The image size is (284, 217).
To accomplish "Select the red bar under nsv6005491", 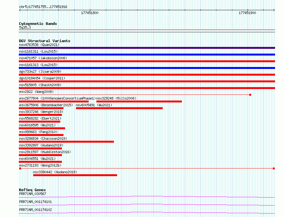I will tap(119, 108).
